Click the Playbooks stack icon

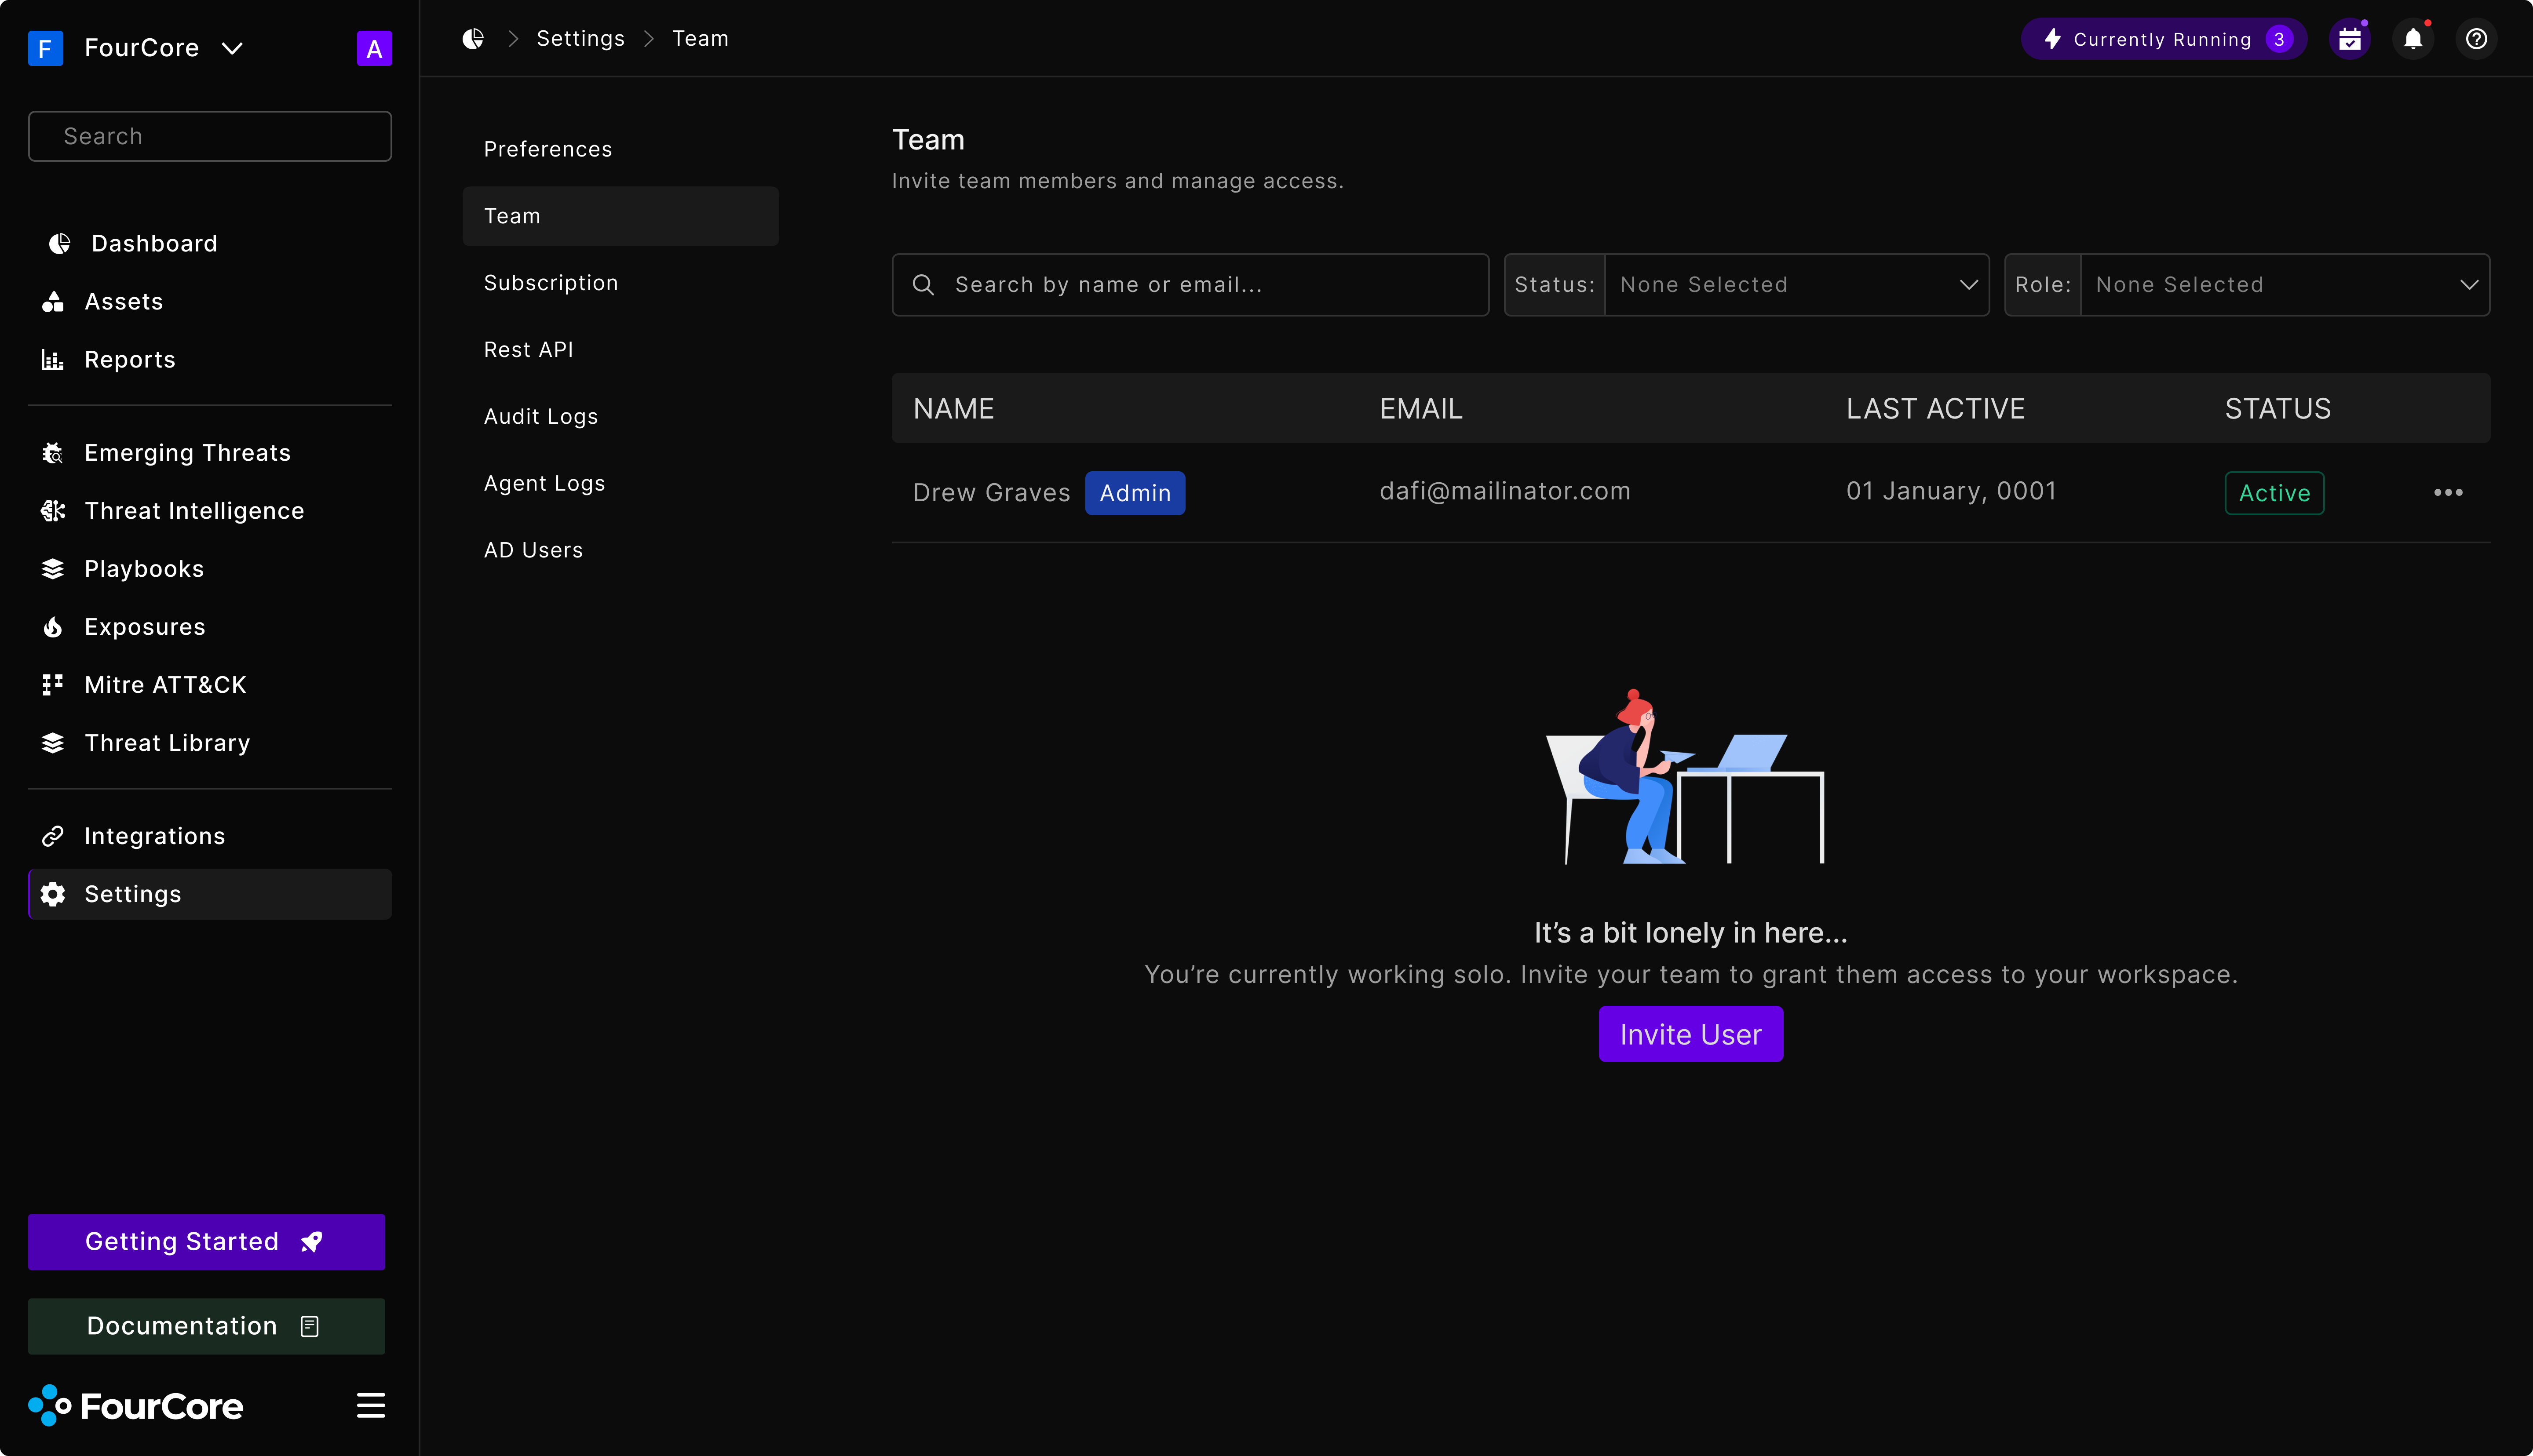pyautogui.click(x=53, y=569)
